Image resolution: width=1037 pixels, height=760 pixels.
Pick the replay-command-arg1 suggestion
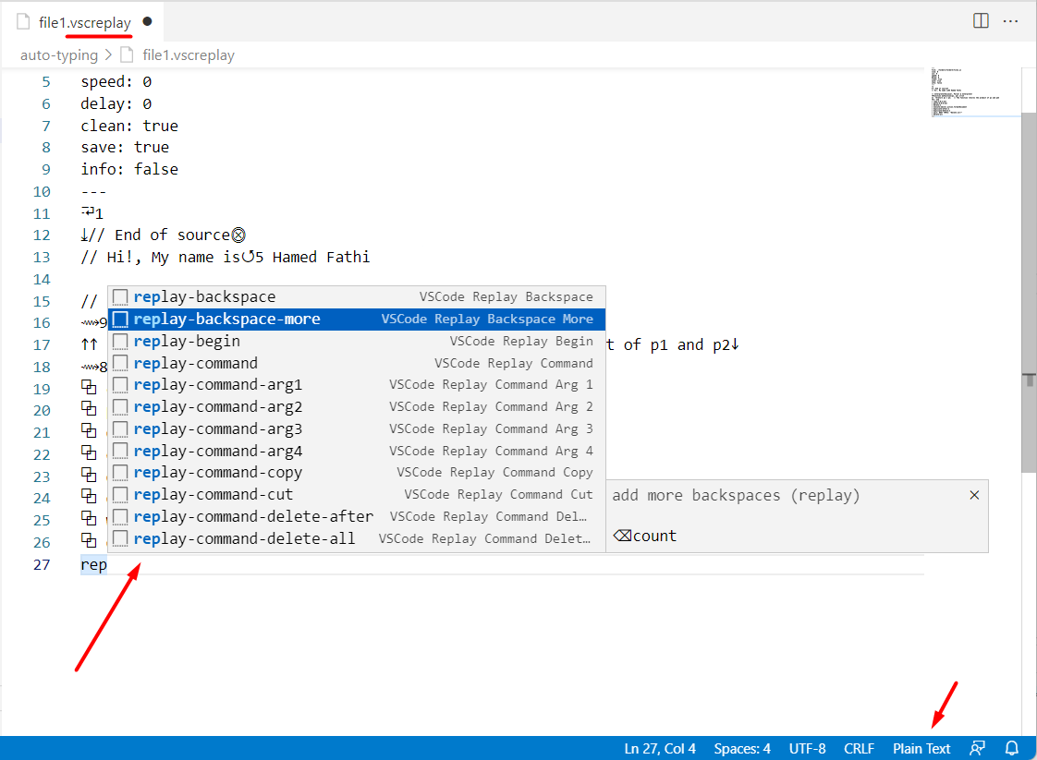tap(357, 385)
